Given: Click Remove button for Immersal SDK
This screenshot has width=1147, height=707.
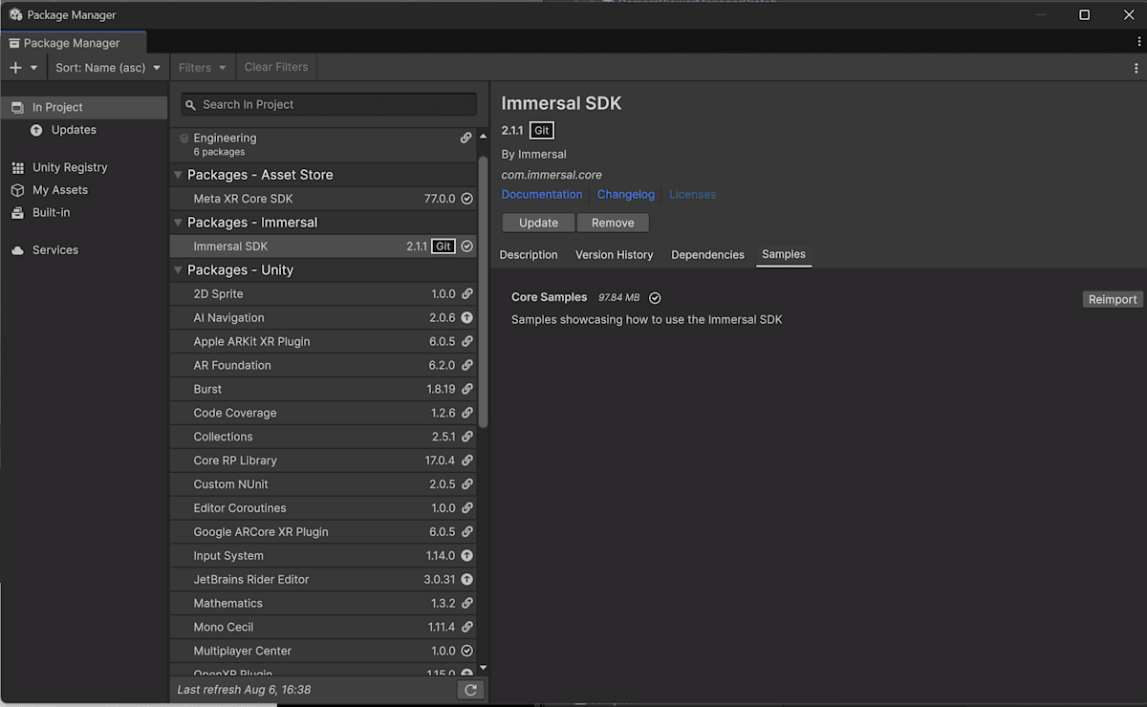Looking at the screenshot, I should point(613,223).
